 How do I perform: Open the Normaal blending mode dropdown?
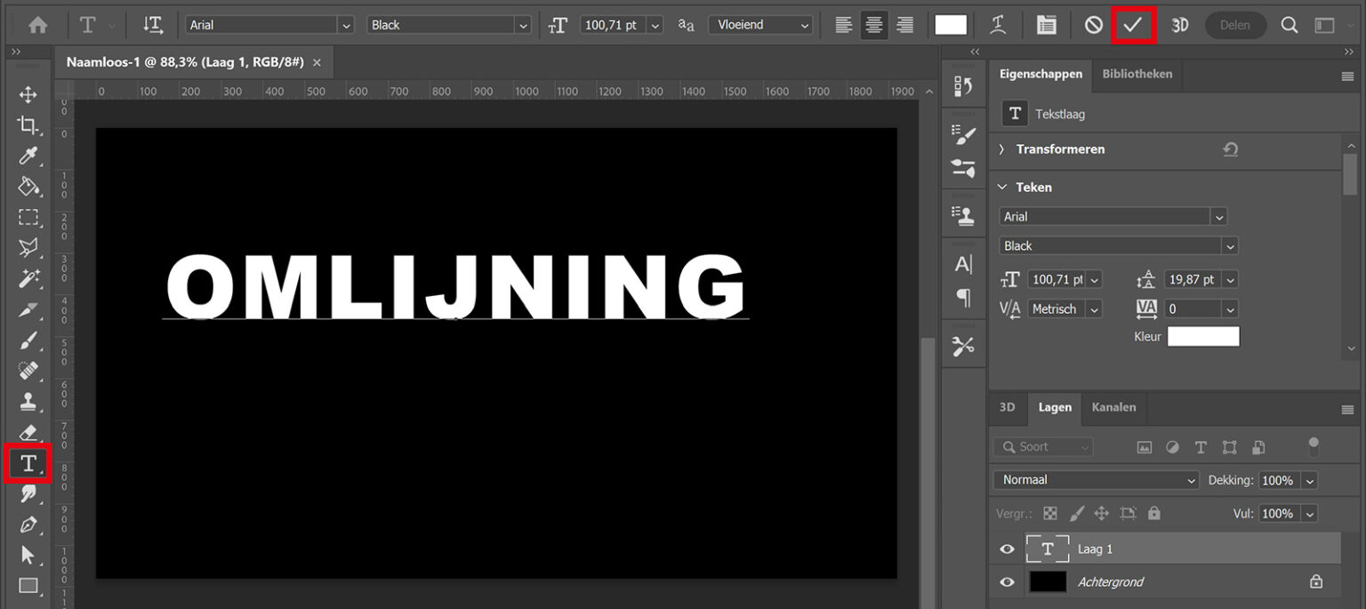[x=1095, y=479]
